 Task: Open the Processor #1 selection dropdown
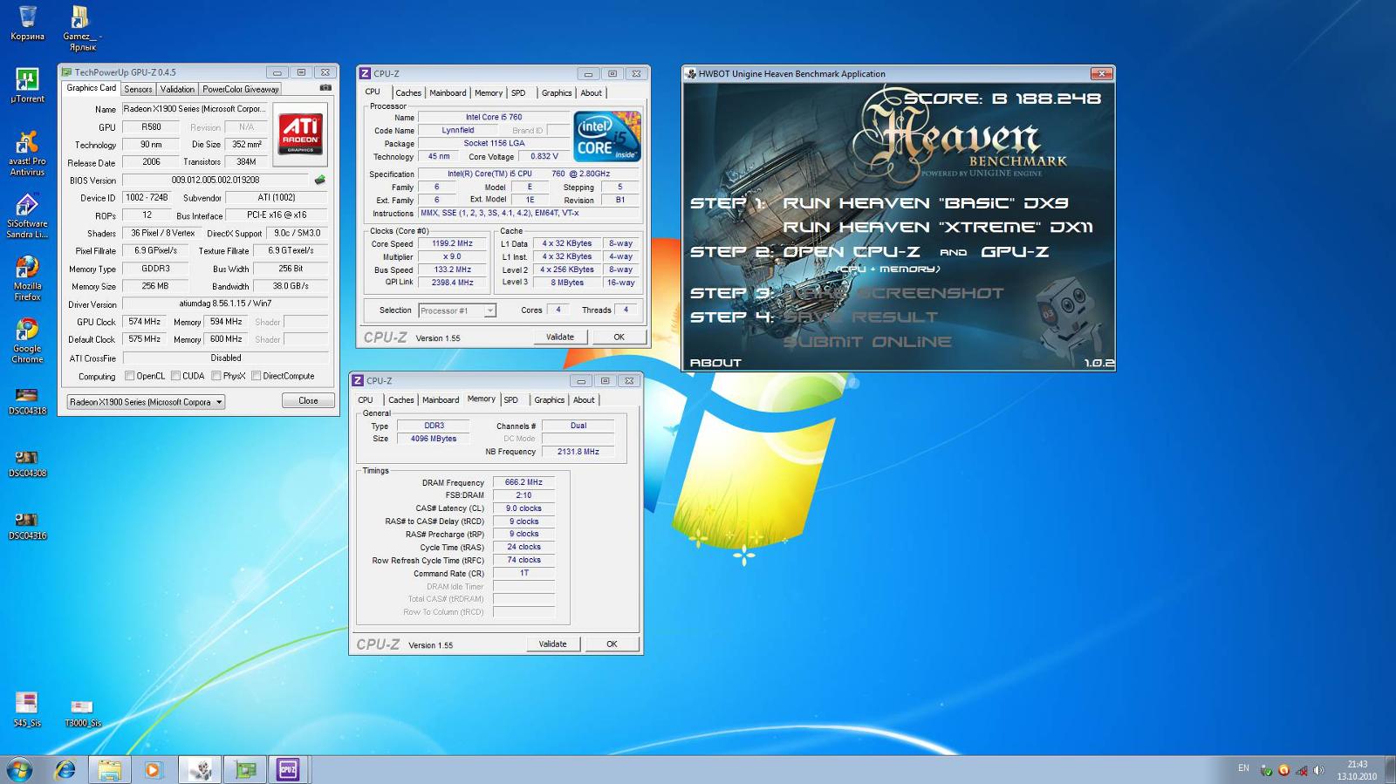pyautogui.click(x=457, y=310)
